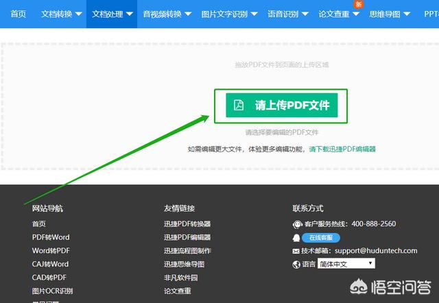
Task: Open the 迅捷PDF编辑器 friendly link
Action: (x=187, y=237)
